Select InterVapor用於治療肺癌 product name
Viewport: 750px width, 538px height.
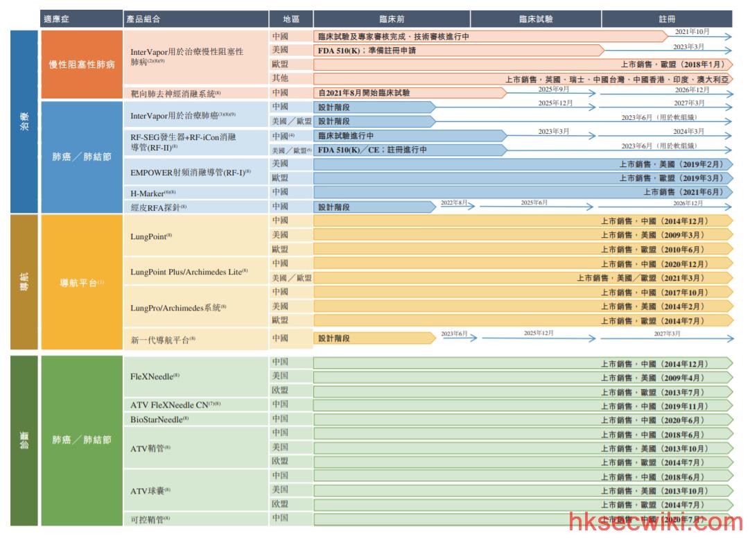(x=183, y=116)
